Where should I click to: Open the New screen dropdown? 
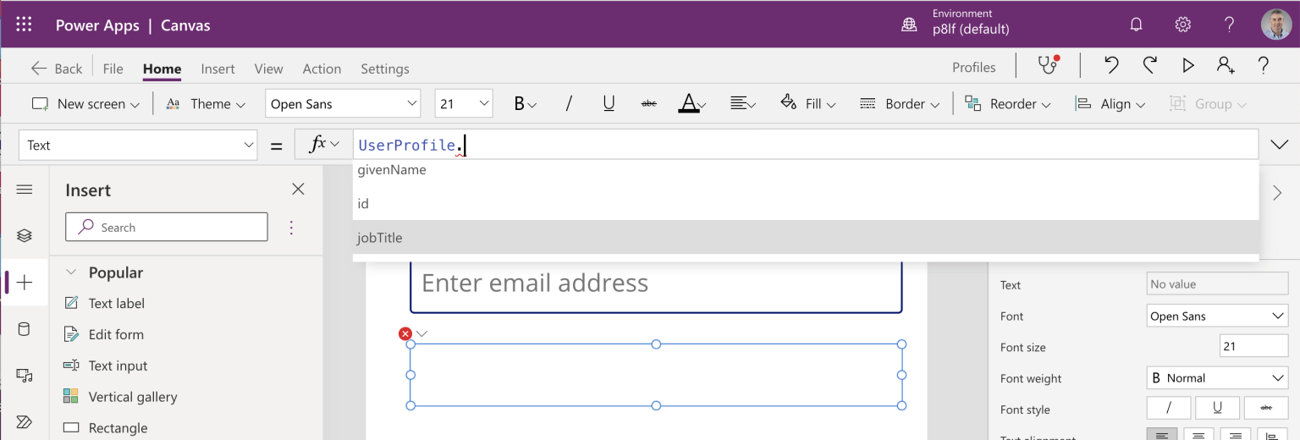[x=85, y=103]
